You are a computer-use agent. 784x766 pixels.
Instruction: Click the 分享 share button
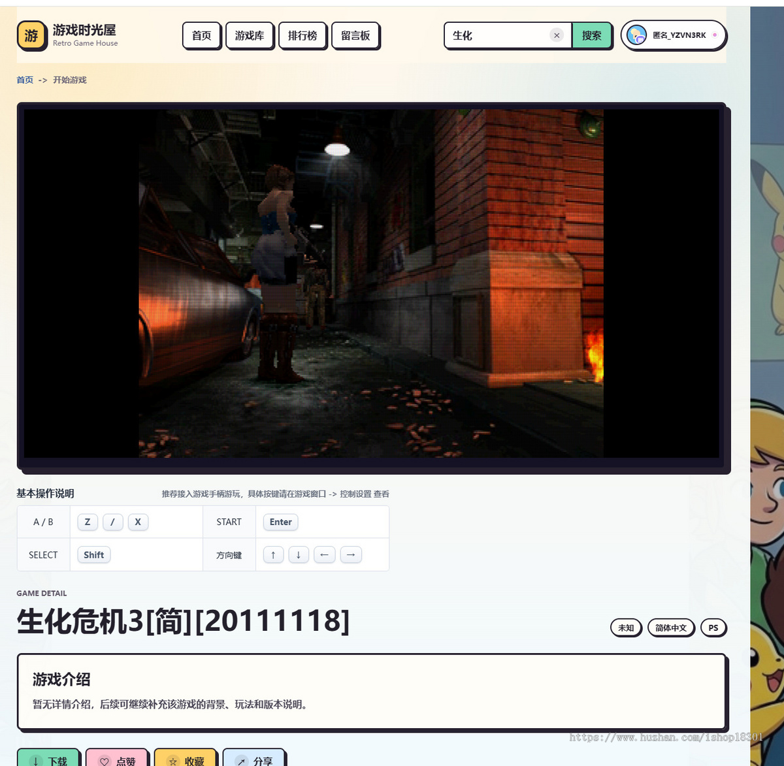[254, 758]
